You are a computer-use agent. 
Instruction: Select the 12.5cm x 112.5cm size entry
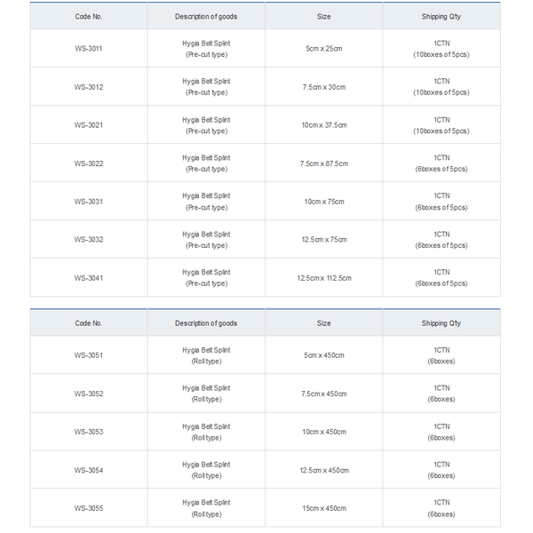[324, 278]
